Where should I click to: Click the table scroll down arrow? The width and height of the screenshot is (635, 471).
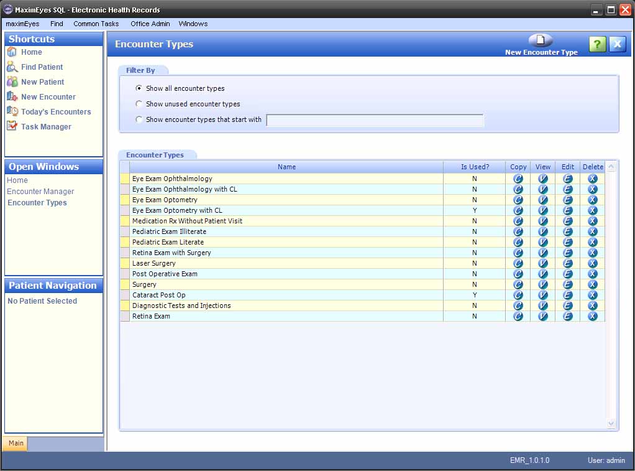point(611,424)
